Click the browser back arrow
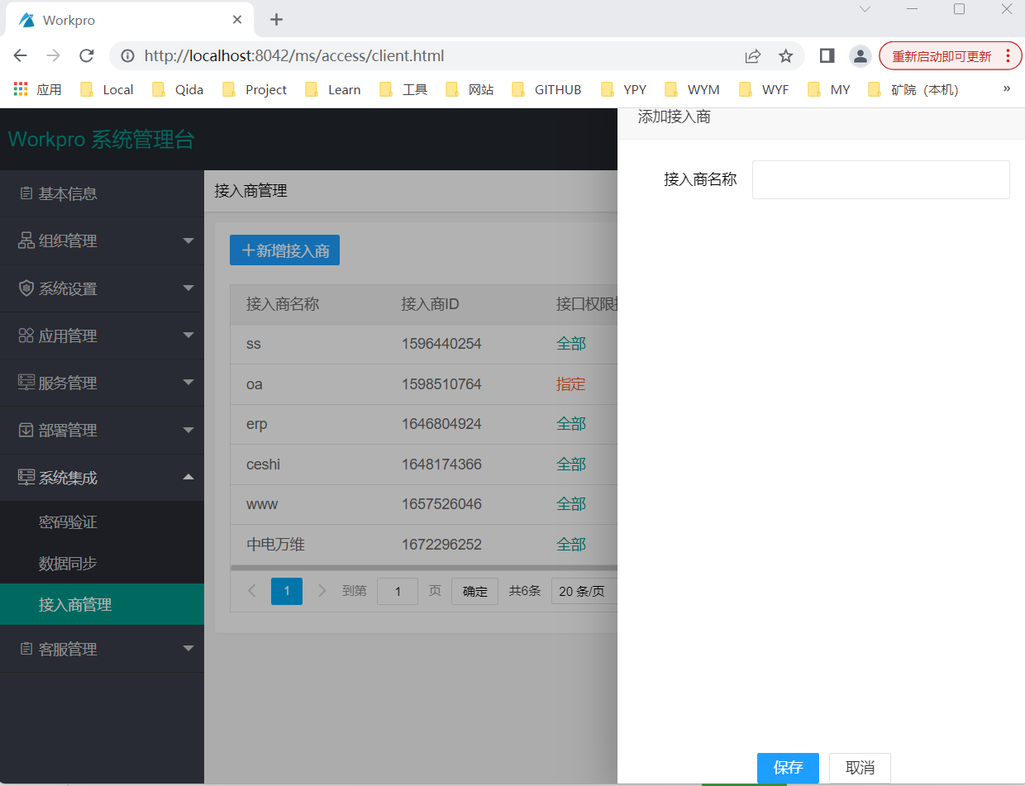Image resolution: width=1025 pixels, height=786 pixels. click(21, 56)
